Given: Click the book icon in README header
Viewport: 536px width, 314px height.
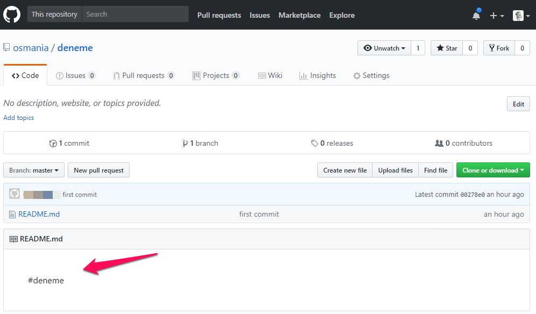Looking at the screenshot, I should point(13,239).
